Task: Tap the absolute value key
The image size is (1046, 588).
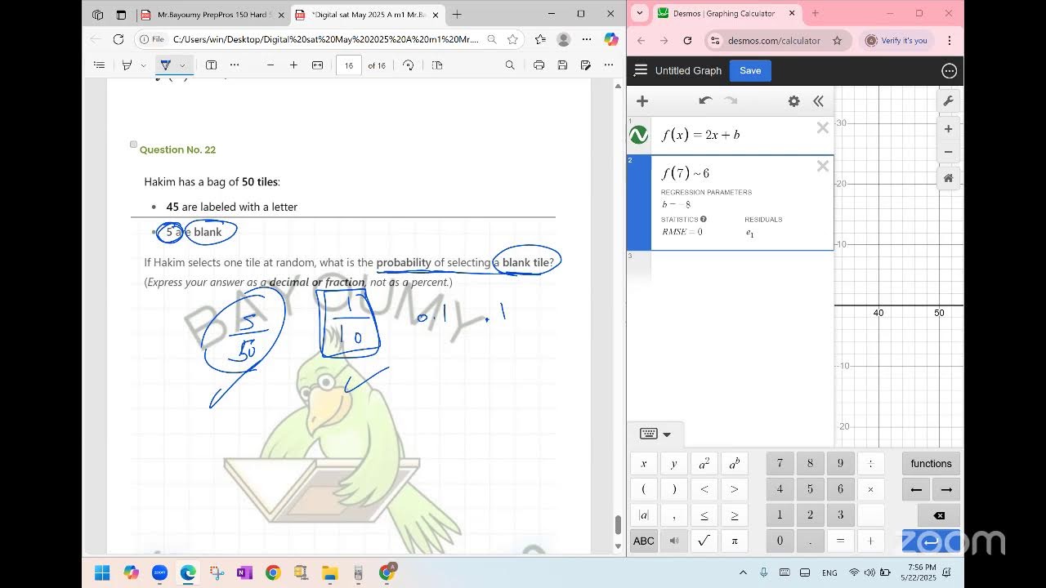Action: (644, 515)
